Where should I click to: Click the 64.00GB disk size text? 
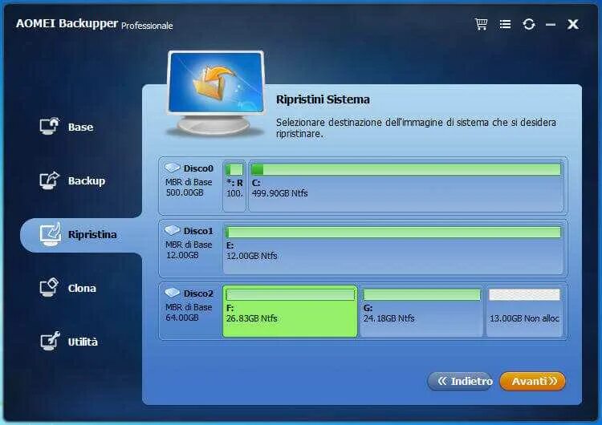click(x=182, y=318)
